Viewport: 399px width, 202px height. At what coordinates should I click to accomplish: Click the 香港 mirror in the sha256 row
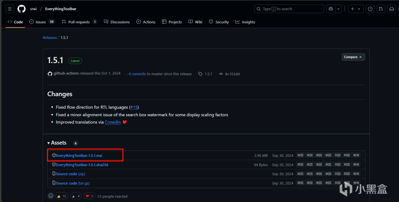coord(356,165)
